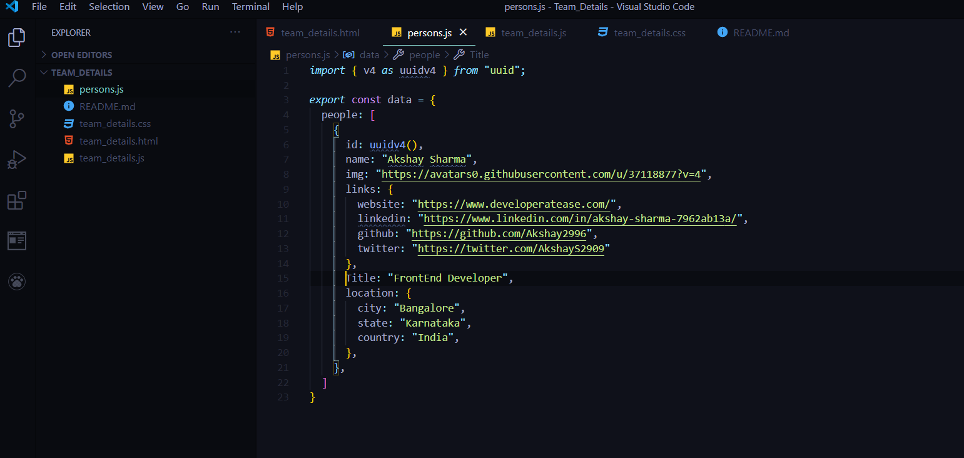The height and width of the screenshot is (458, 964).
Task: Click the developeratease.com website link
Action: 517,204
